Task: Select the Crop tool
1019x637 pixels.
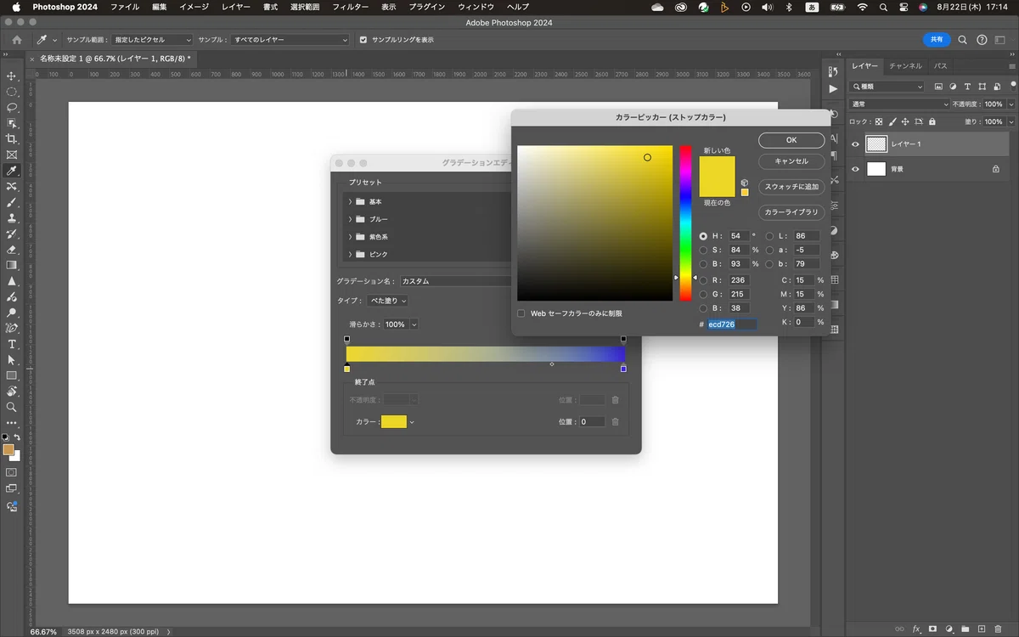Action: [12, 139]
